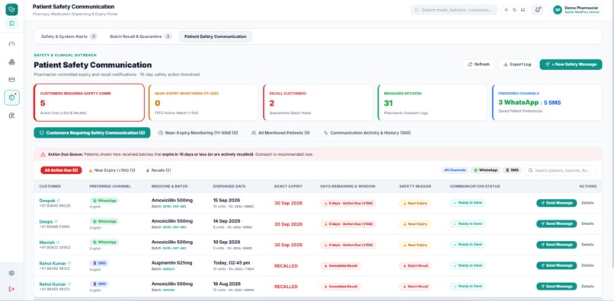Select Customers Requiring Safety Communication (5) tab

tap(92, 133)
